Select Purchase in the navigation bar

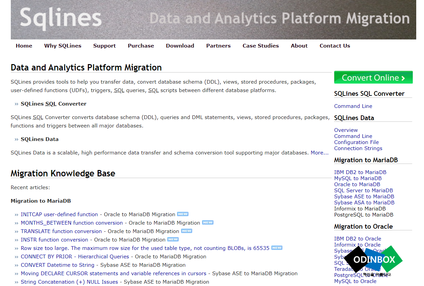(141, 46)
